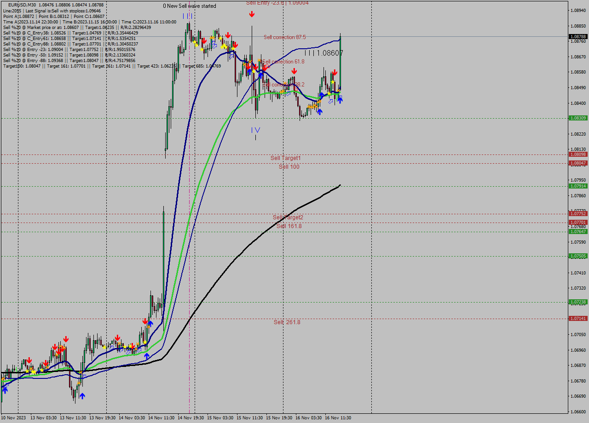The height and width of the screenshot is (423, 589).
Task: Click the green price tag 1.07238
Action: (x=578, y=302)
